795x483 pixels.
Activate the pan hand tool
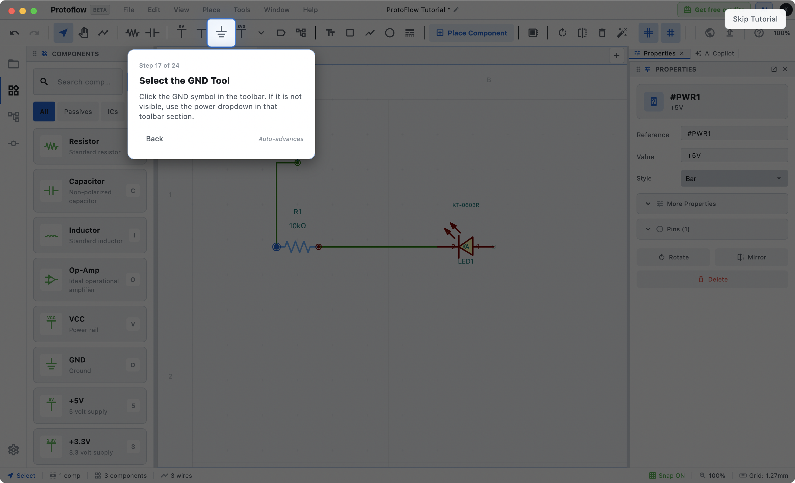pyautogui.click(x=83, y=33)
